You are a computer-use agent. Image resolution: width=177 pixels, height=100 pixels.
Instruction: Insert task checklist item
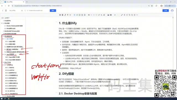[79, 15]
